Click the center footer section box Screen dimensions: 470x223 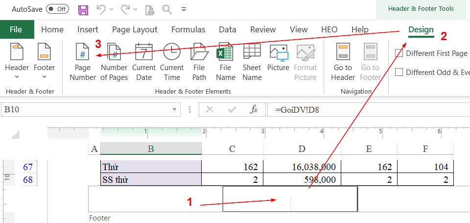(290, 199)
